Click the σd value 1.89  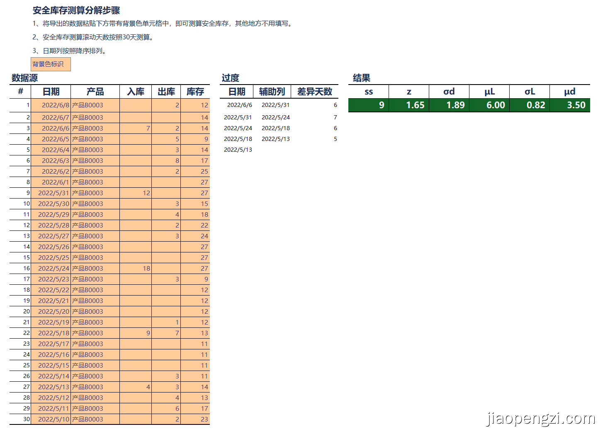(449, 105)
